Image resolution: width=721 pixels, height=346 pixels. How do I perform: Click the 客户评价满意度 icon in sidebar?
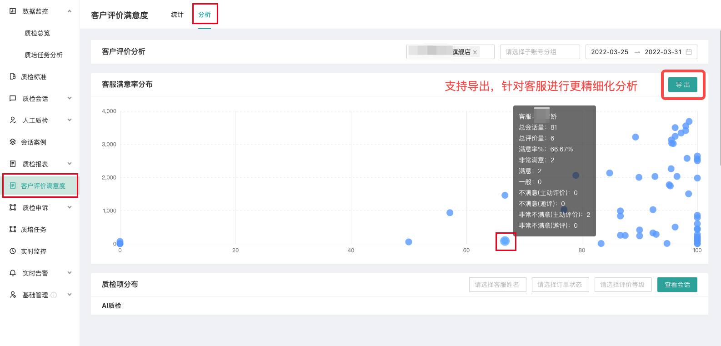tap(13, 186)
